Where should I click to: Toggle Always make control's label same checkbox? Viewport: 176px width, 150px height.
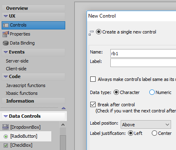pos(93,79)
